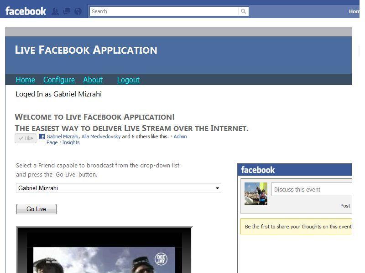Click the Live Facebook Application title

tap(86, 50)
